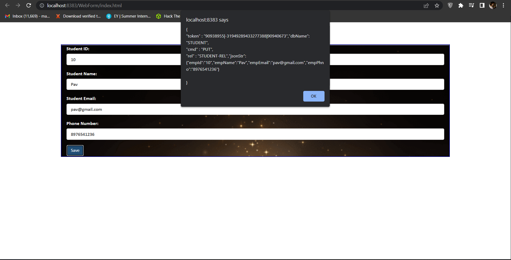Click the token line in the alert
This screenshot has height=260, width=511.
[248, 36]
